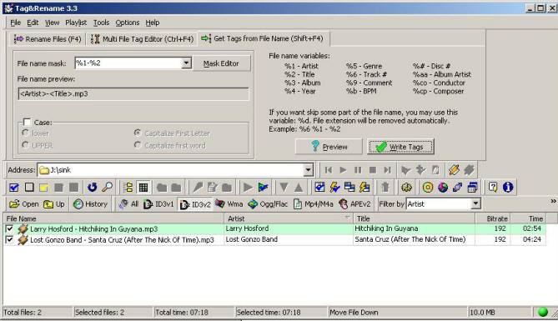Image resolution: width=558 pixels, height=321 pixels.
Task: Open the File menu
Action: point(15,23)
